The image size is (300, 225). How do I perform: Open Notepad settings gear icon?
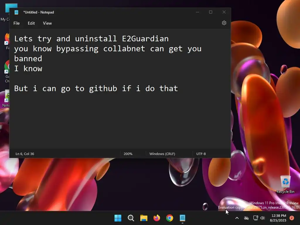click(224, 23)
